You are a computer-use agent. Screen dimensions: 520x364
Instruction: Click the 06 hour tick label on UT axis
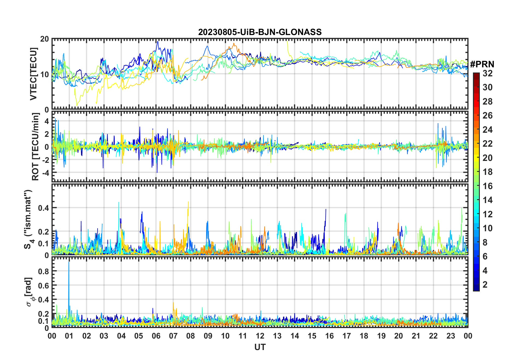coord(156,336)
